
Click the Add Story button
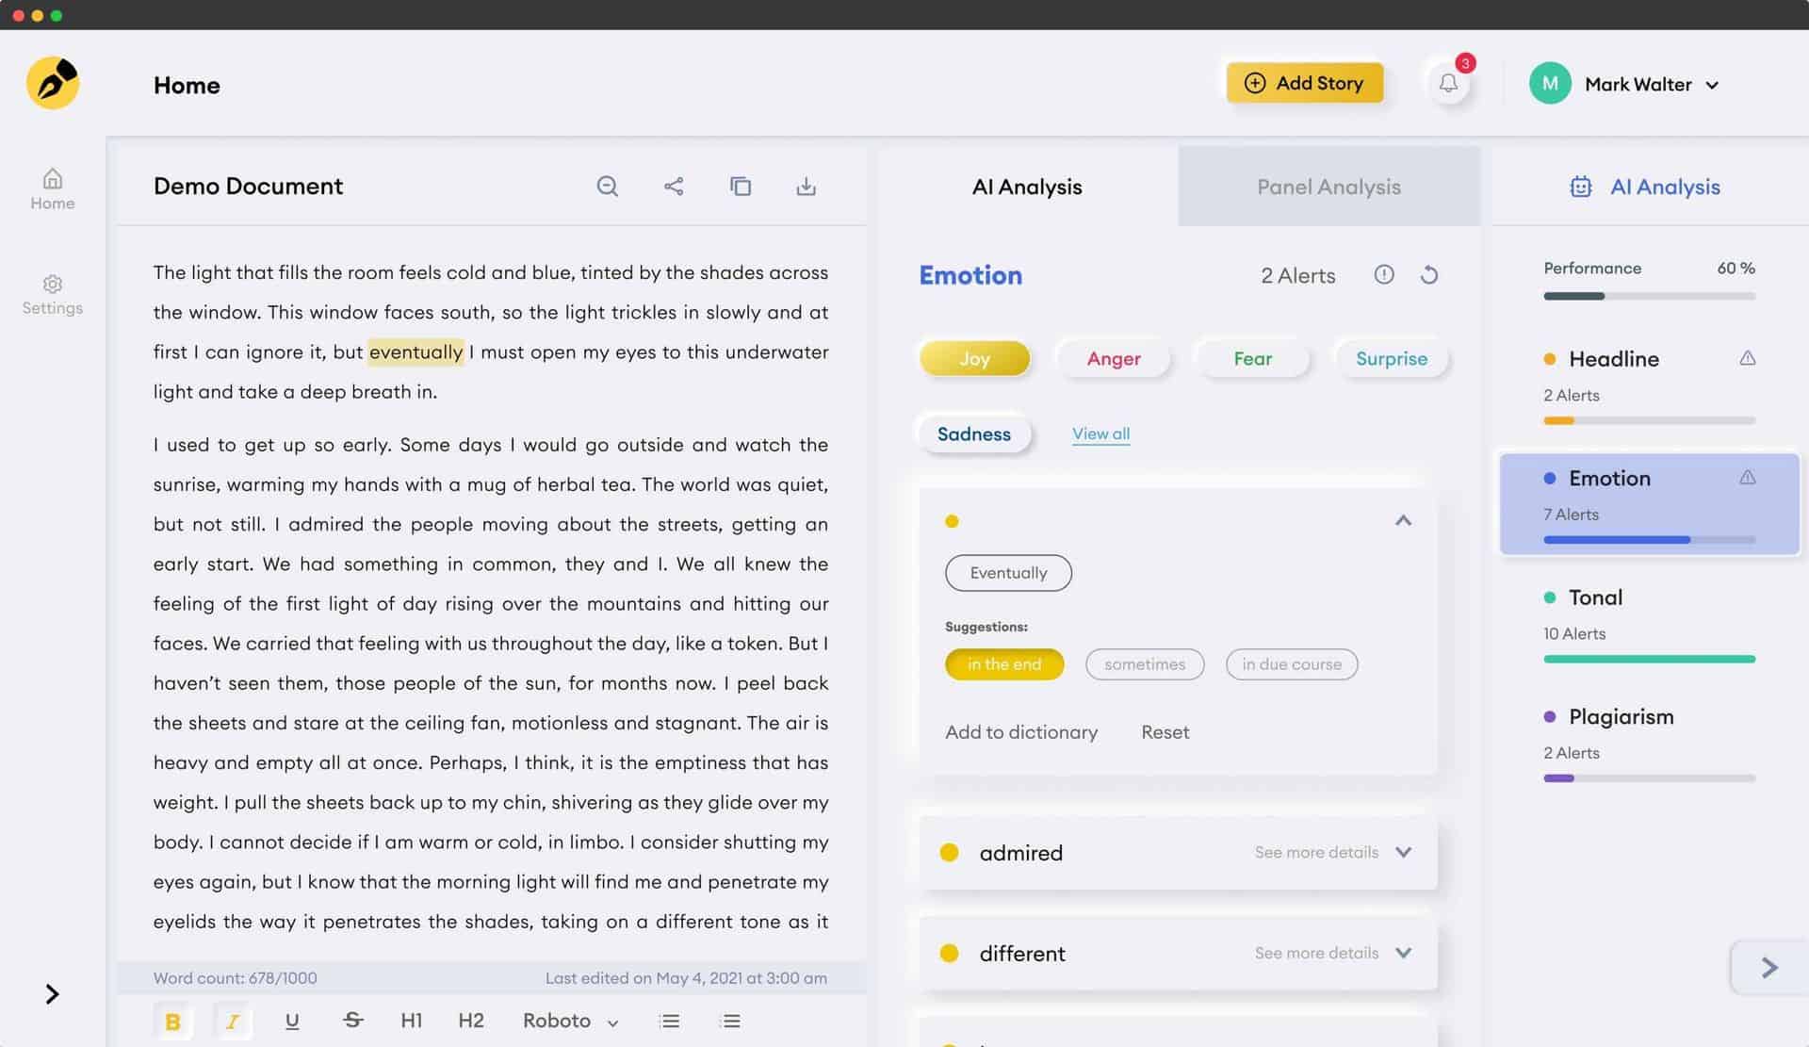(1305, 83)
